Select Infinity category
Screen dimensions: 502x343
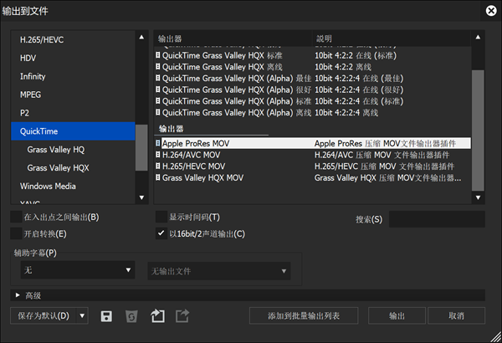click(x=73, y=76)
